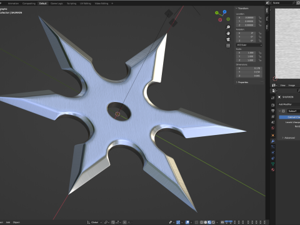
Task: Toggle the Location X lock
Action: (260, 17)
